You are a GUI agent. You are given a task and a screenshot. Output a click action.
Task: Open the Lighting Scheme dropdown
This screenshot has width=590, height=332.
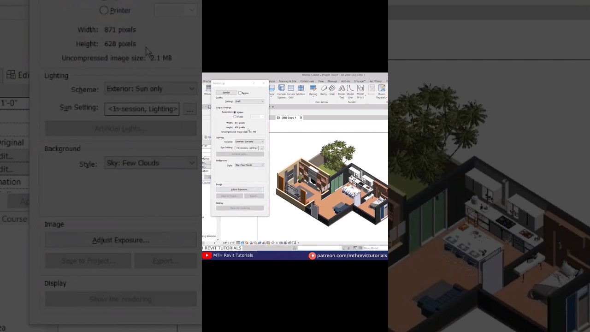coord(249,142)
